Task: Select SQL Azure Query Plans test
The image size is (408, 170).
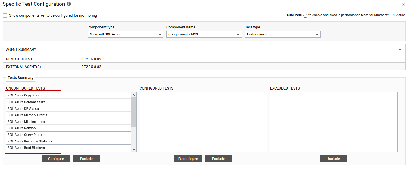Action: [69, 135]
